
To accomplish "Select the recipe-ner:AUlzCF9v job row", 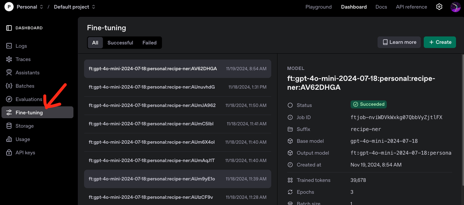I will tap(178, 197).
